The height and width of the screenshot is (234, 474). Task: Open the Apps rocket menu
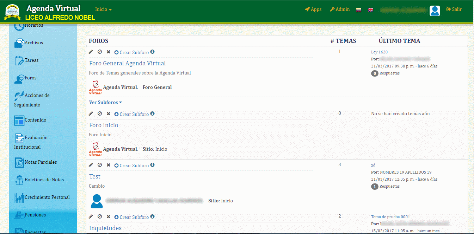coord(313,9)
